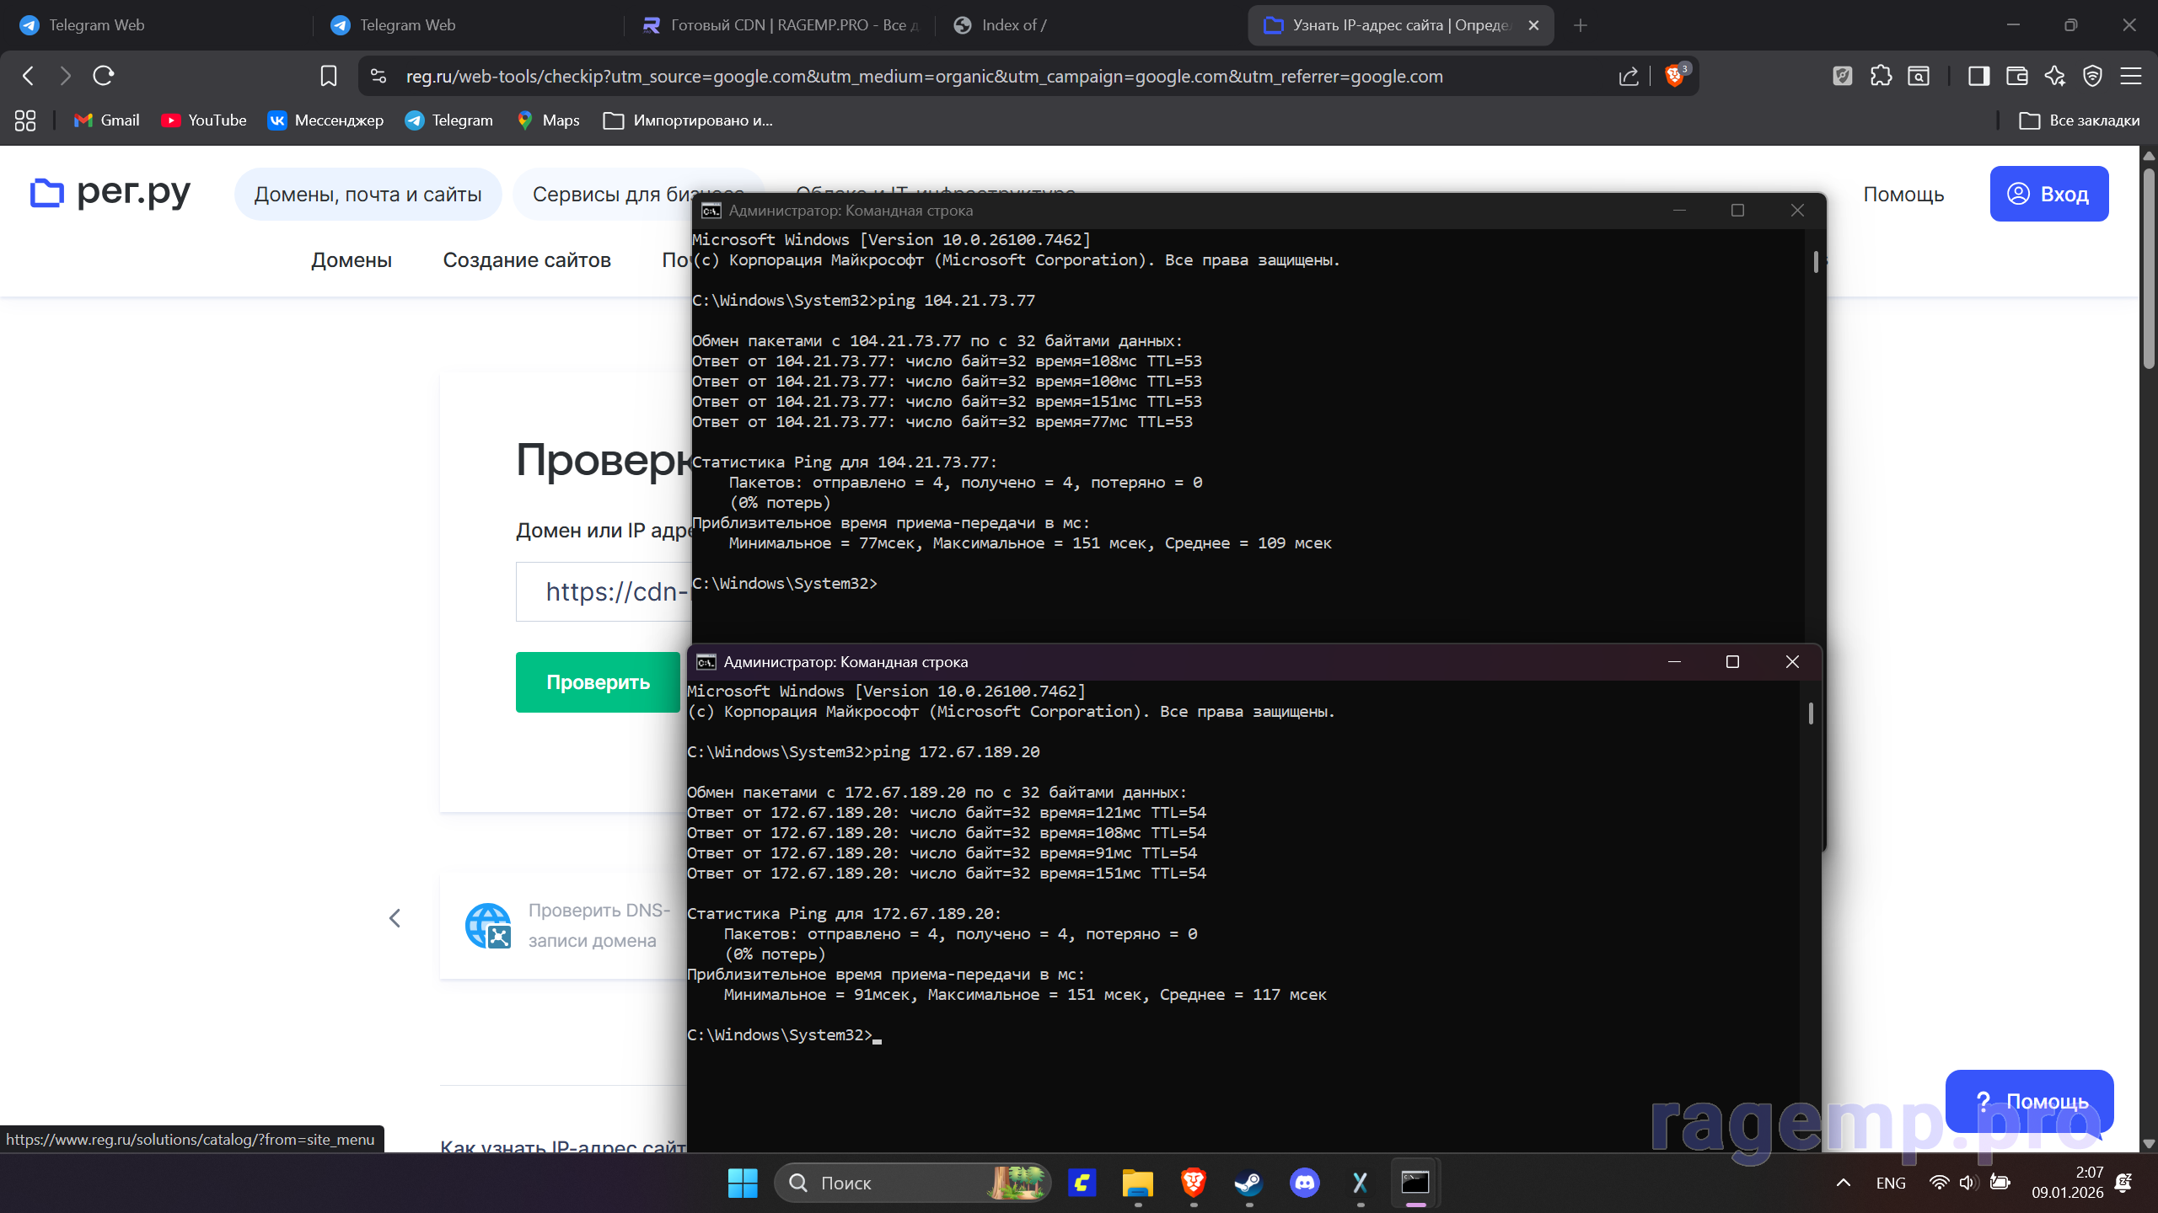Click the Brave Shields icon in address bar
Image resolution: width=2158 pixels, height=1213 pixels.
[1675, 76]
